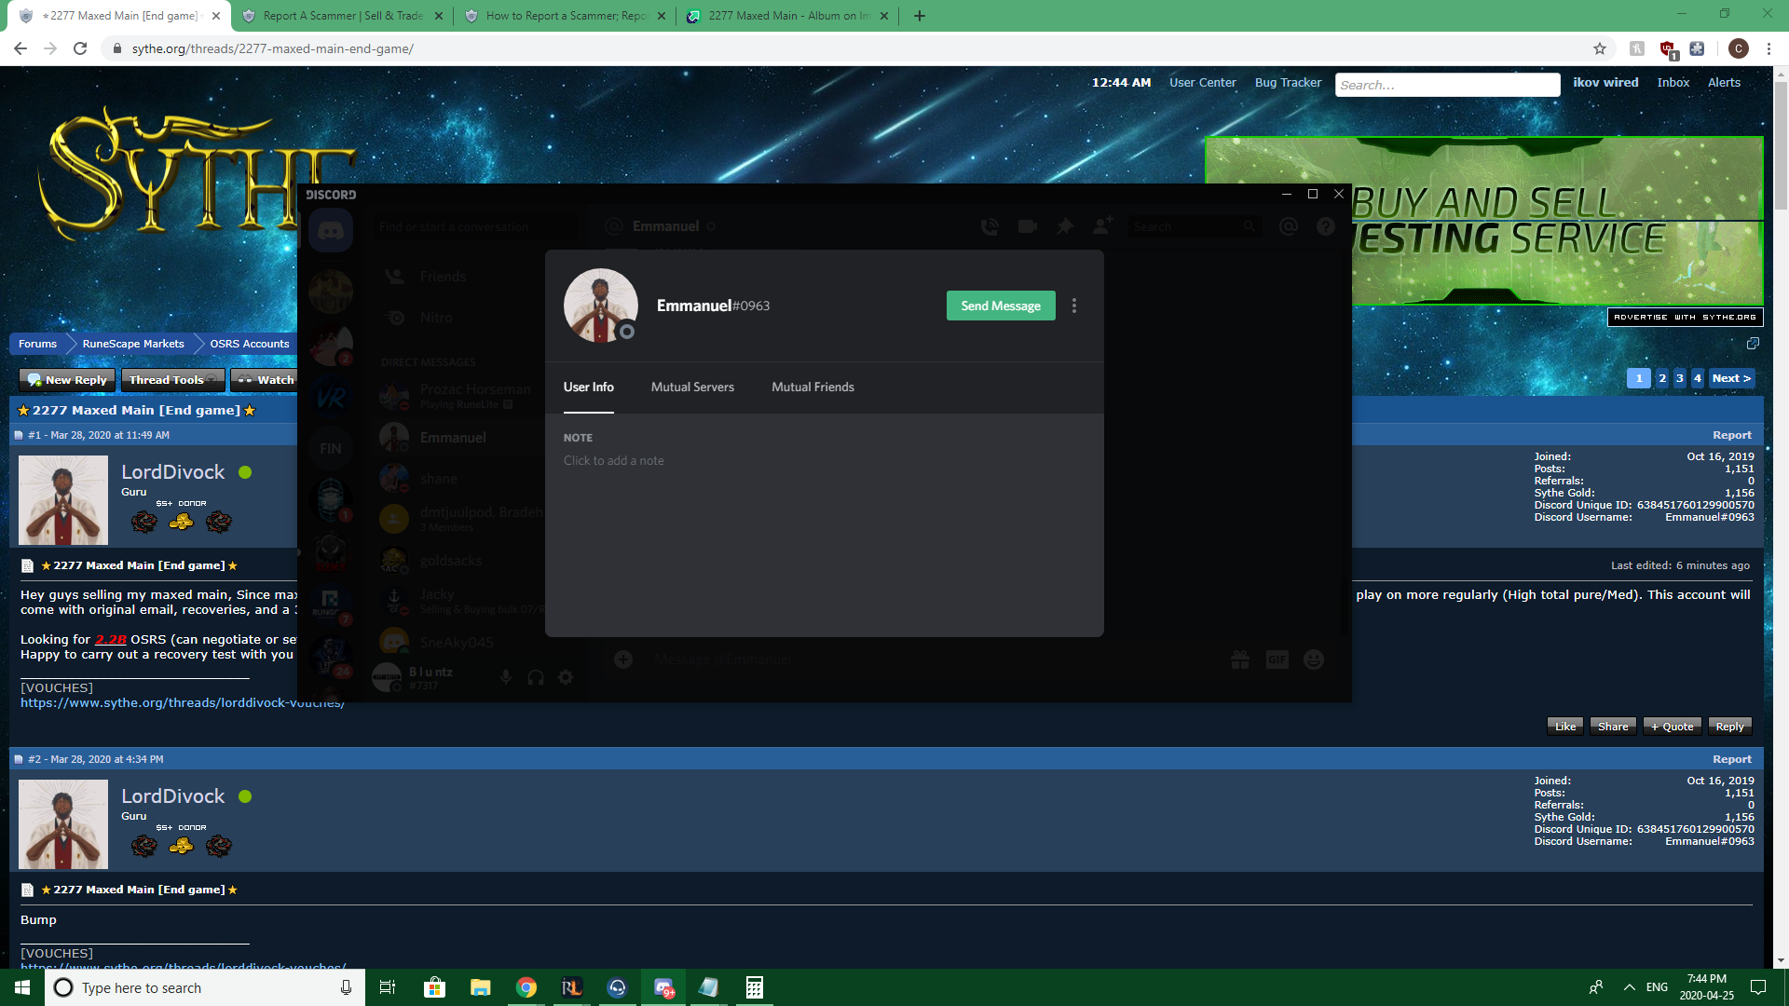Click Emmanuel's profile avatar in Discord popup
This screenshot has height=1006, width=1789.
600,306
